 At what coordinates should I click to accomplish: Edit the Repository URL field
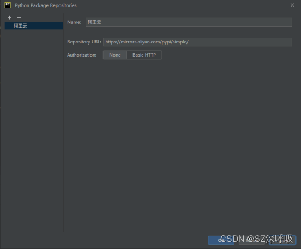[197, 42]
